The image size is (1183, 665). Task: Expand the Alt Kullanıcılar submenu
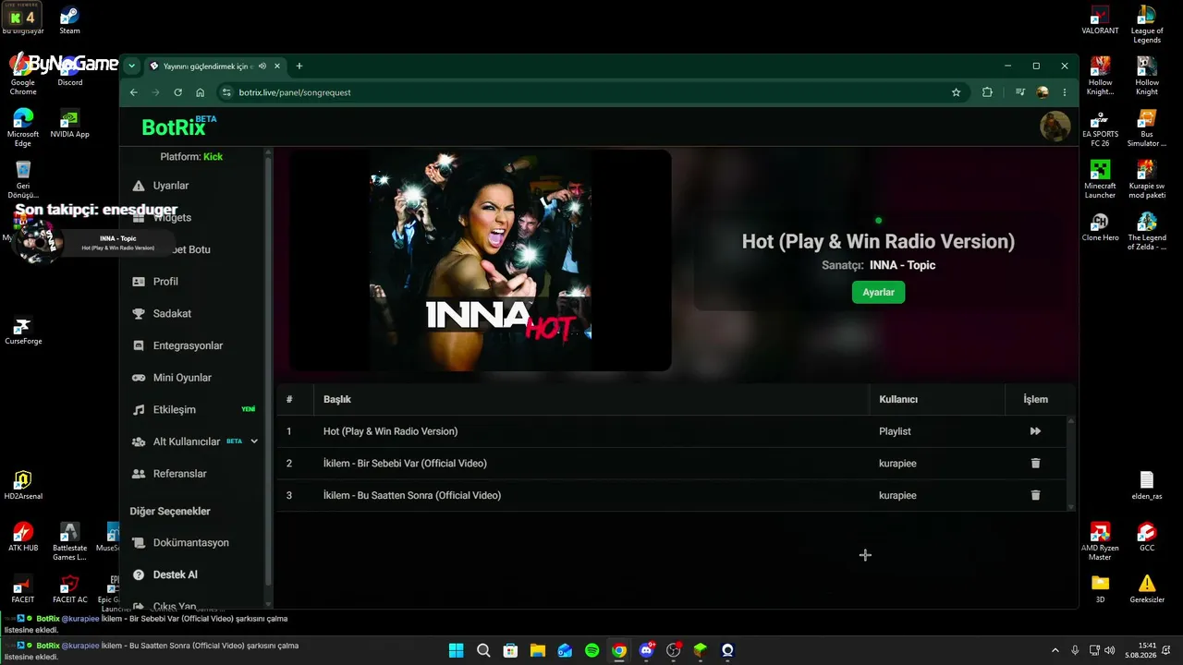(x=254, y=441)
